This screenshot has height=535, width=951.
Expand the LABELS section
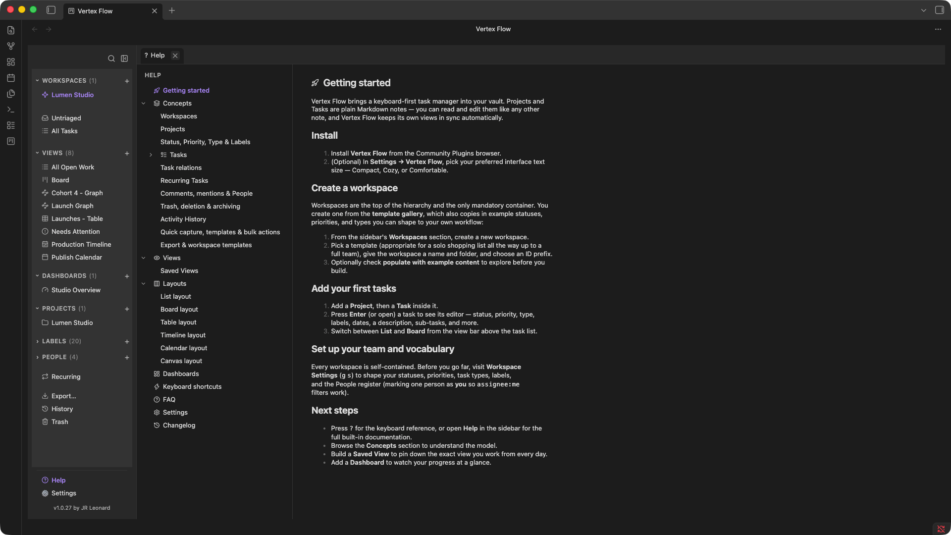[x=37, y=341]
